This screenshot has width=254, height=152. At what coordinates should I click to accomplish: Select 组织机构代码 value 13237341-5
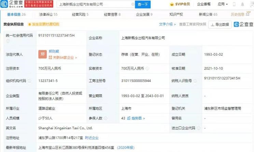tap(48, 81)
